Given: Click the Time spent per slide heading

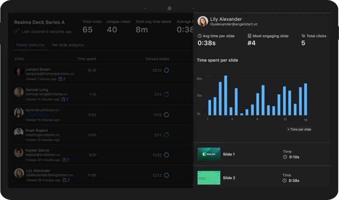Looking at the screenshot, I should [x=217, y=60].
